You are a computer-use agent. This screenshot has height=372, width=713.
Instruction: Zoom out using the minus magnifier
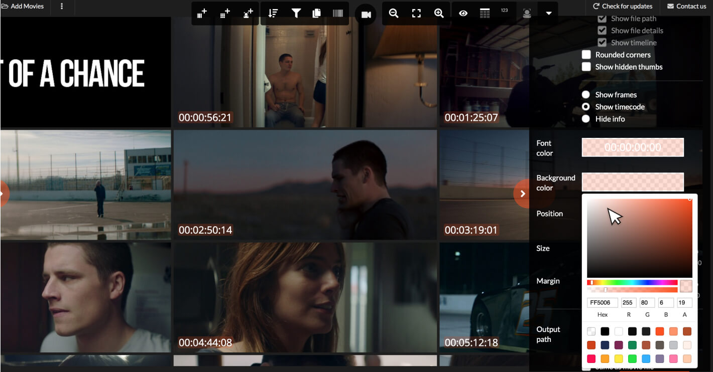pyautogui.click(x=394, y=14)
